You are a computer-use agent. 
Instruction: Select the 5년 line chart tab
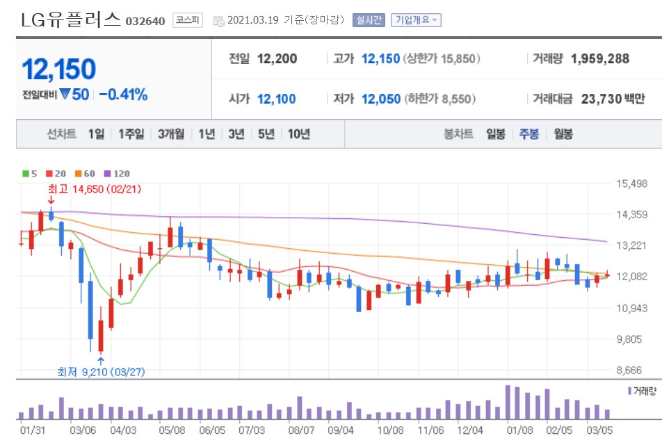[266, 134]
